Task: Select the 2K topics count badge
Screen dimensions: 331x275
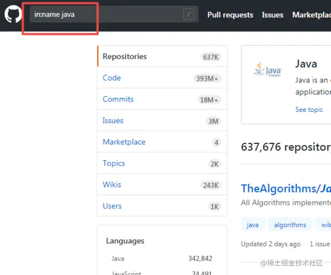Action: [214, 164]
